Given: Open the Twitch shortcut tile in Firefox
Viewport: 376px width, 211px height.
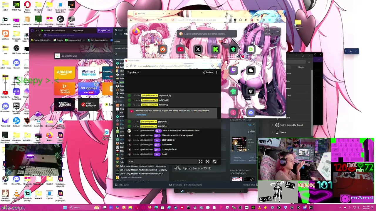Looking at the screenshot, I should click(x=233, y=70).
